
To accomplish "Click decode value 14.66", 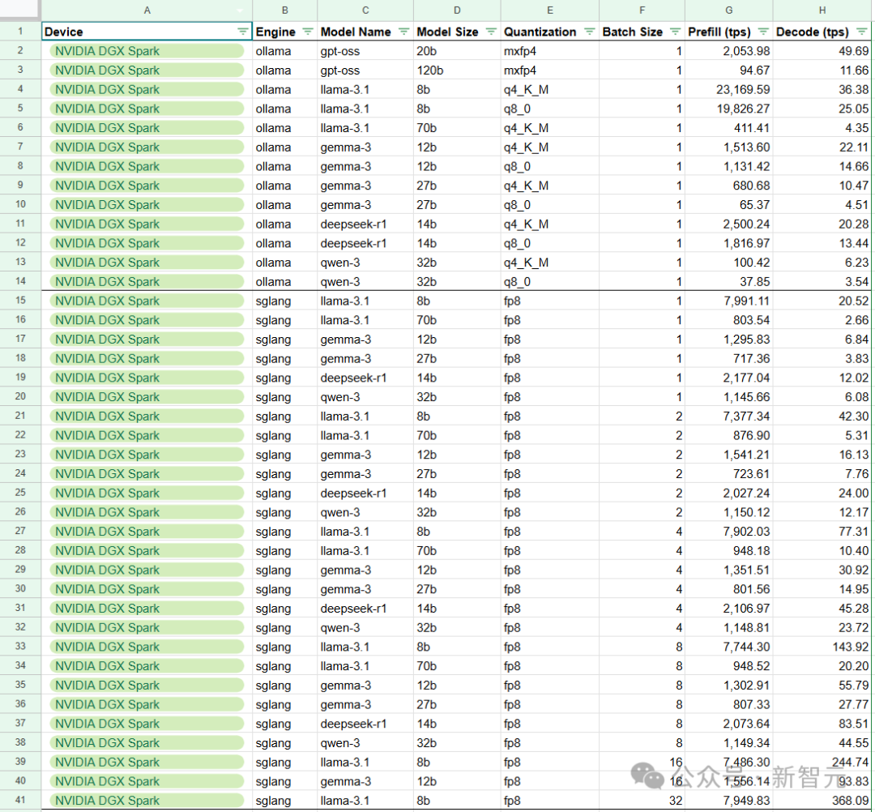I will tap(822, 166).
